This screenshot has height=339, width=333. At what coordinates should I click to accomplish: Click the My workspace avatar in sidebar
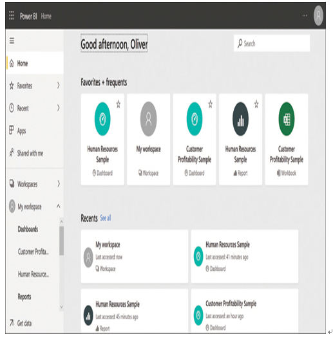(x=12, y=206)
